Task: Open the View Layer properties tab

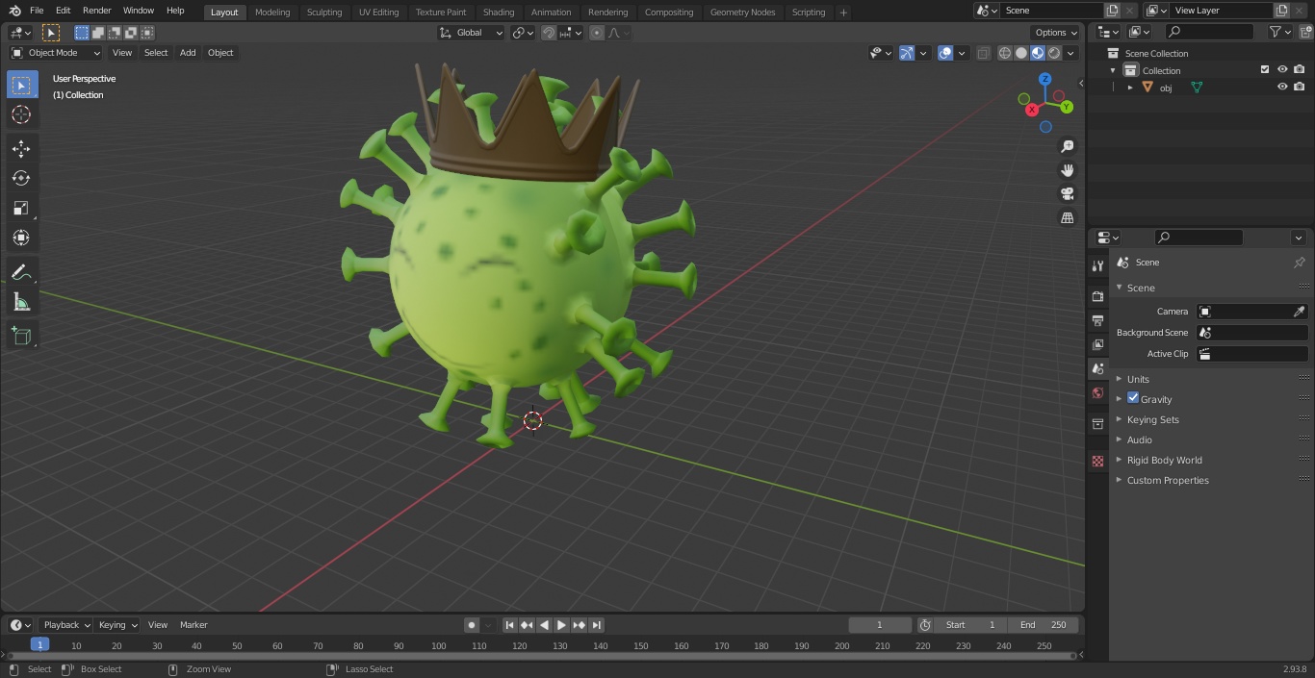Action: click(1097, 344)
